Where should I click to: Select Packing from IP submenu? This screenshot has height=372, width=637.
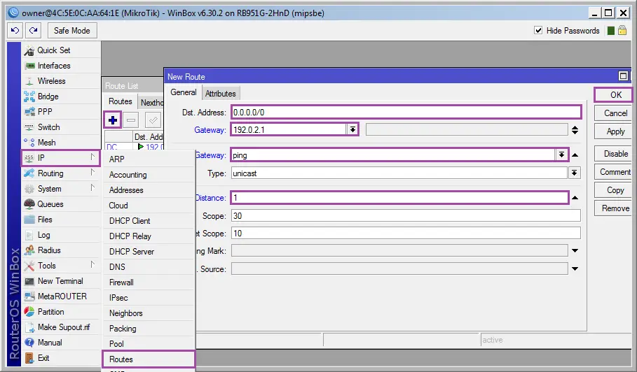(x=149, y=329)
